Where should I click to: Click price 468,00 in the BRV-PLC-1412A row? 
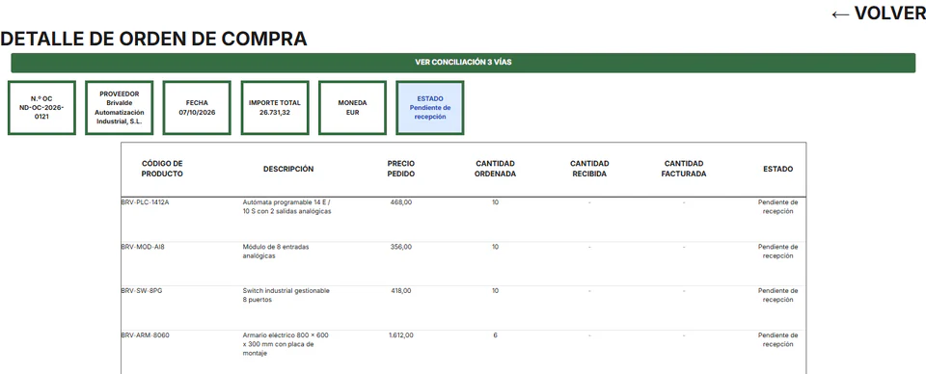pos(401,202)
